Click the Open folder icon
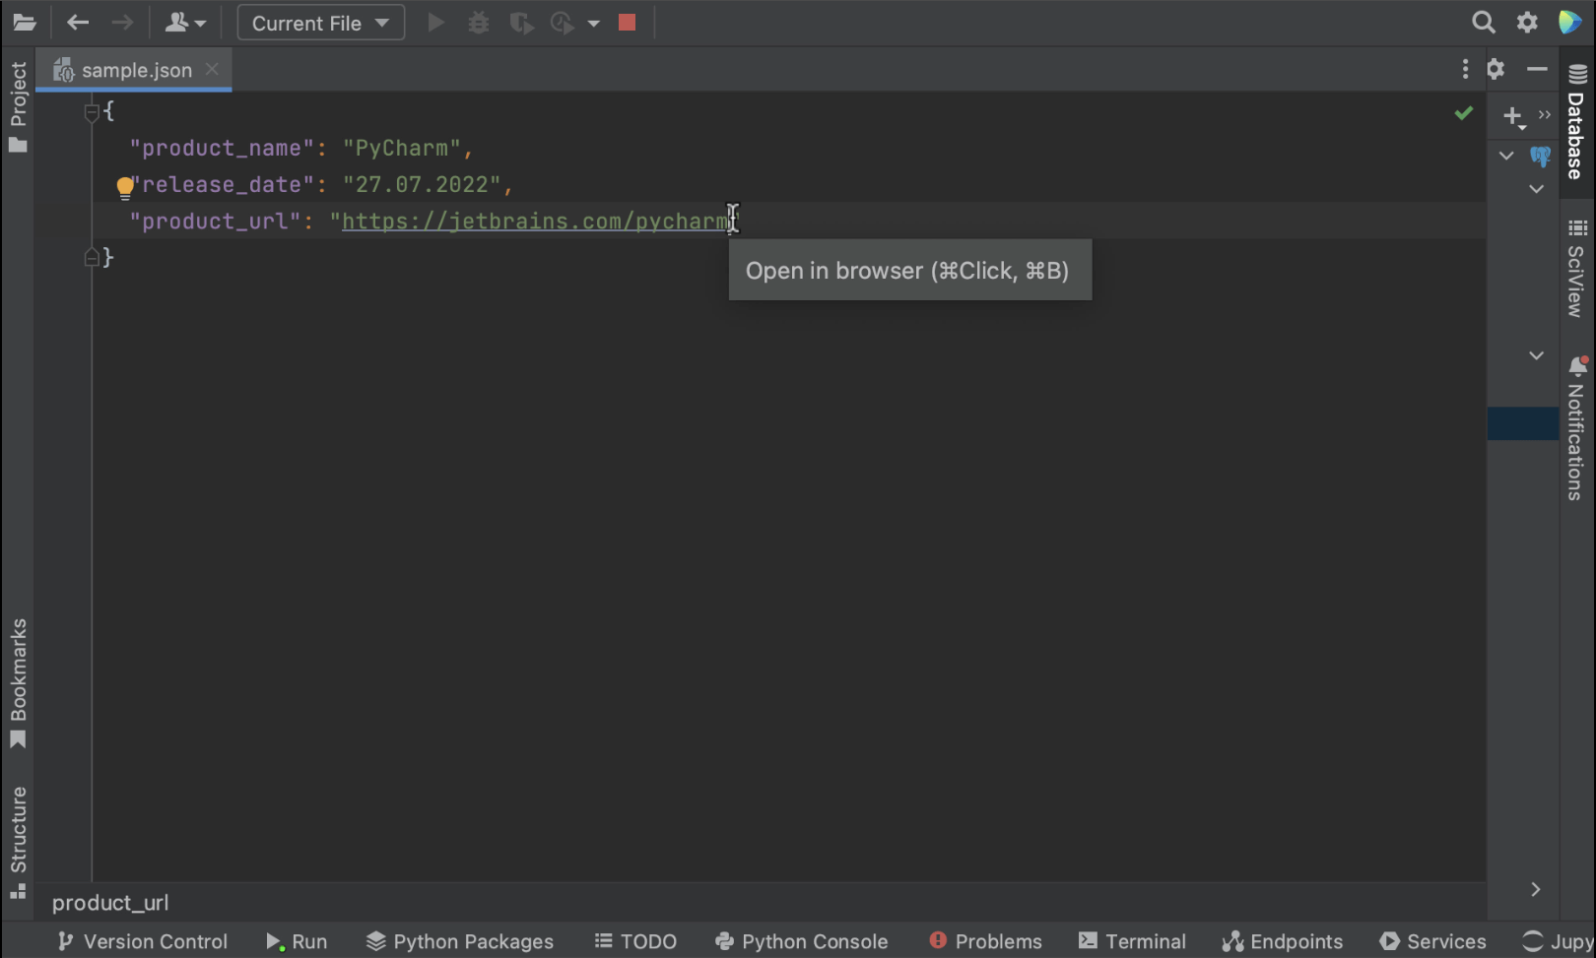The width and height of the screenshot is (1596, 958). click(x=25, y=23)
